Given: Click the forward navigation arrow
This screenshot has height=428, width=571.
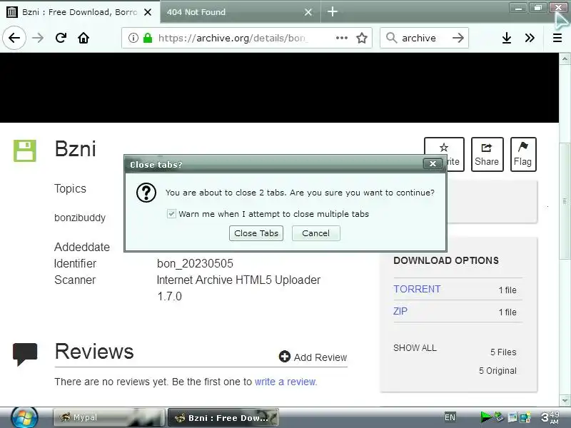Looking at the screenshot, I should 38,38.
